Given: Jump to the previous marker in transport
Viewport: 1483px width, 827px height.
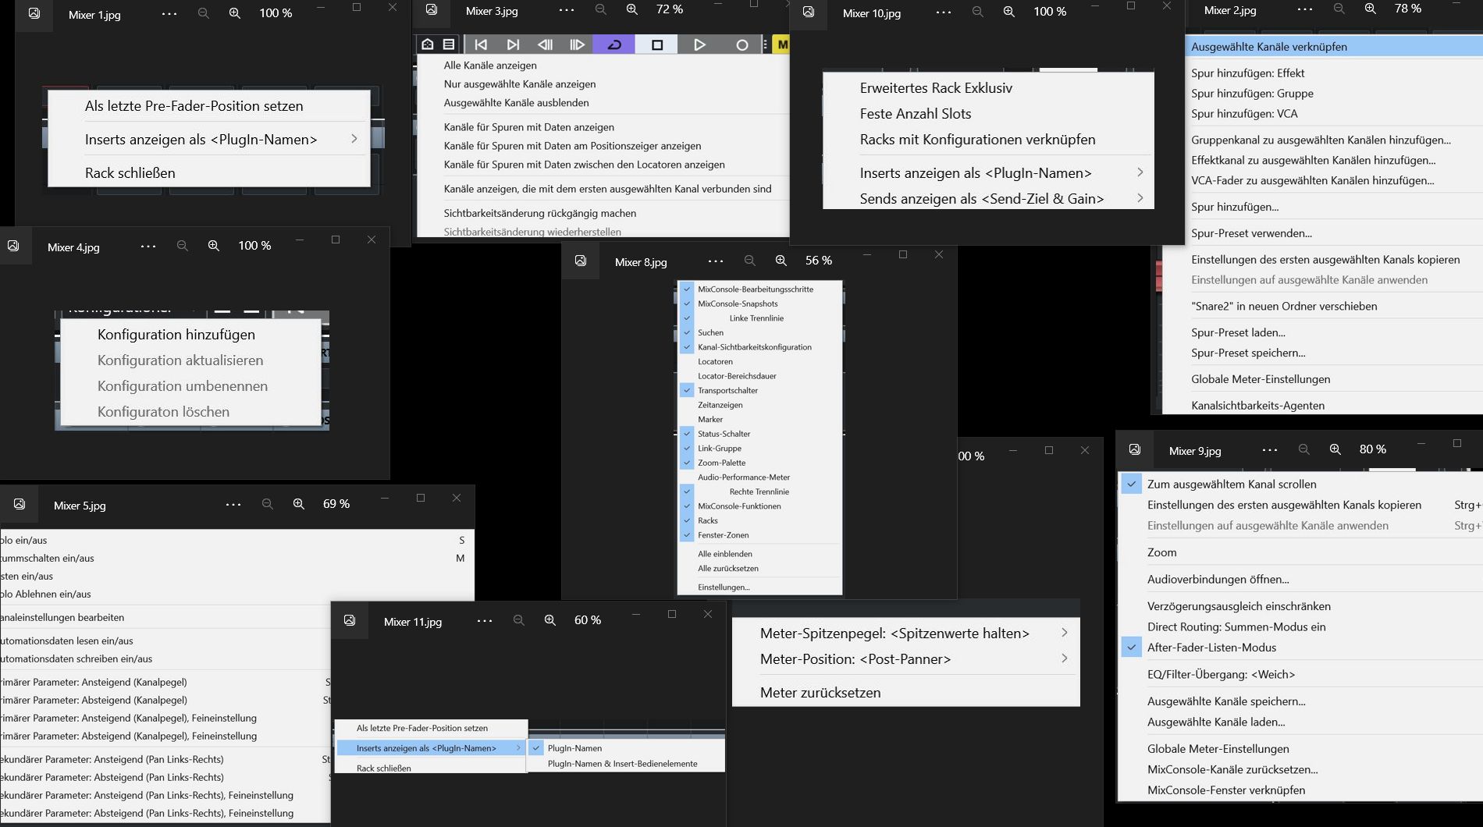Looking at the screenshot, I should pyautogui.click(x=481, y=45).
